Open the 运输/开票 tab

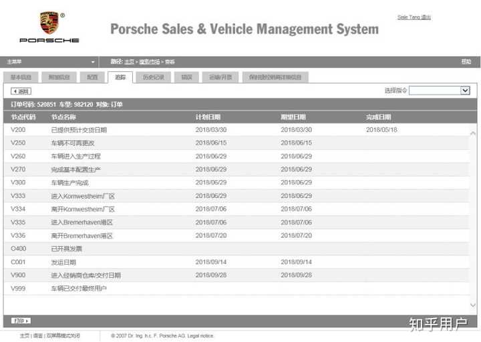pyautogui.click(x=220, y=77)
